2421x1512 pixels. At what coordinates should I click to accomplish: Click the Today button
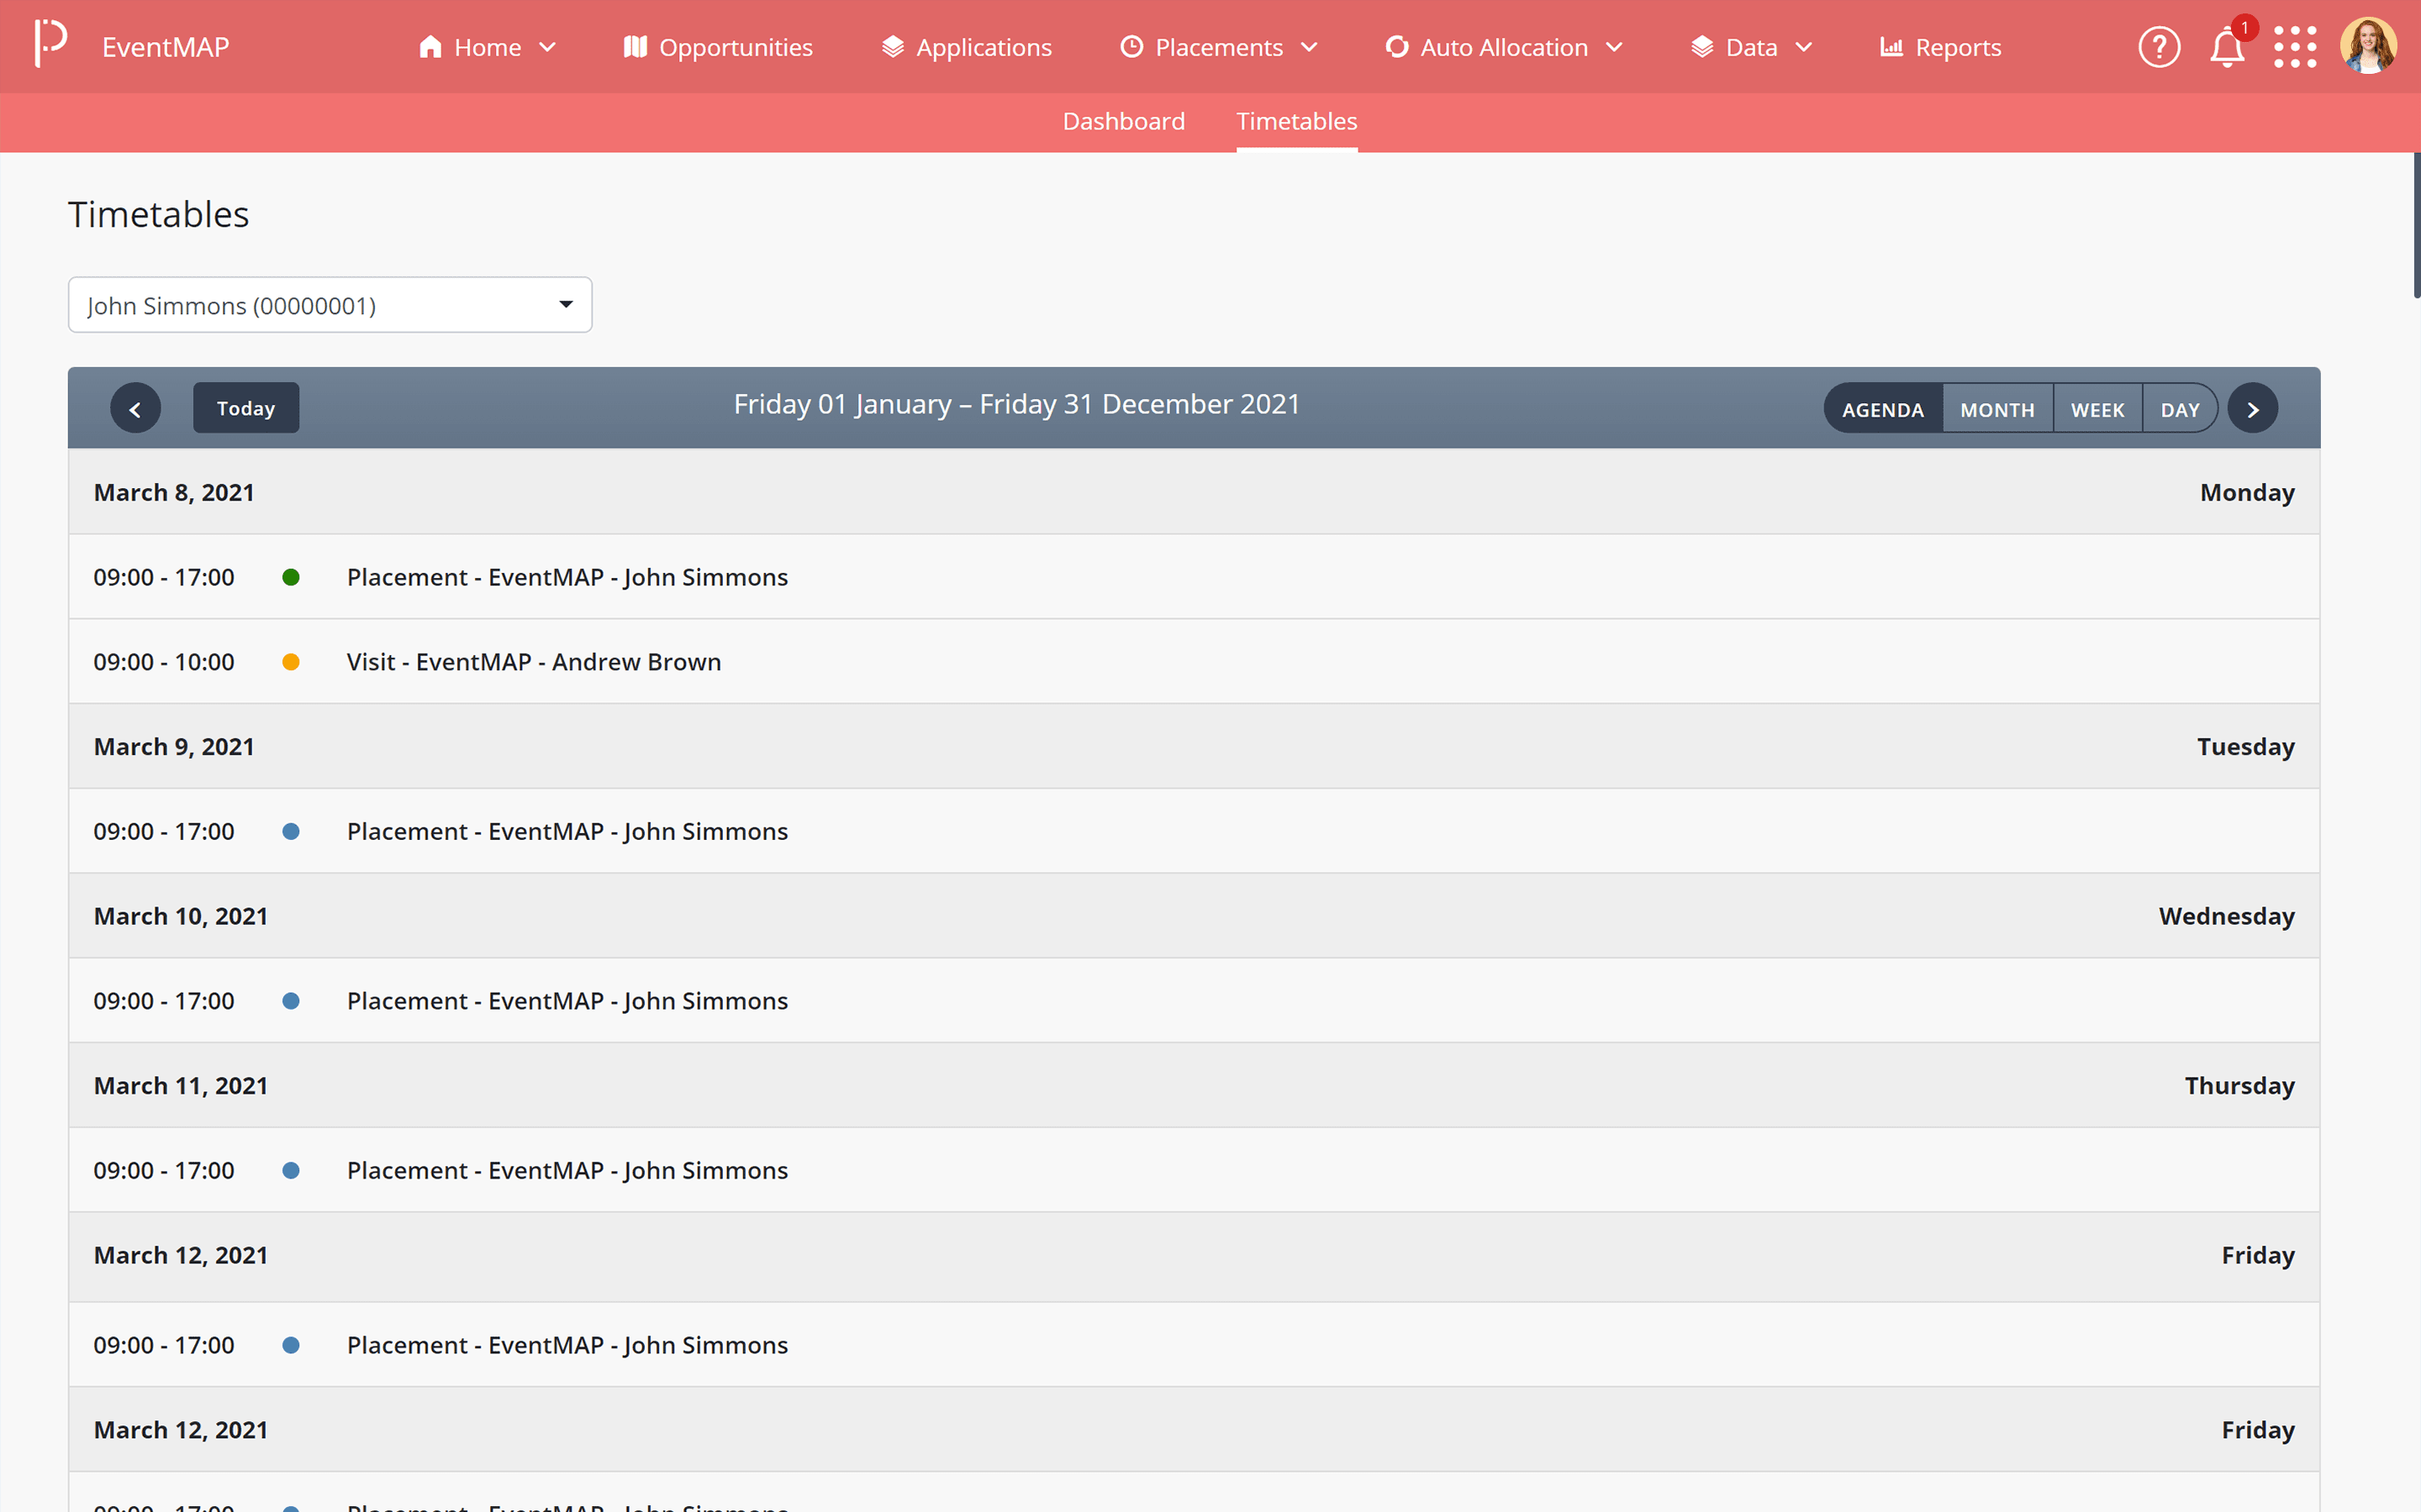click(245, 409)
